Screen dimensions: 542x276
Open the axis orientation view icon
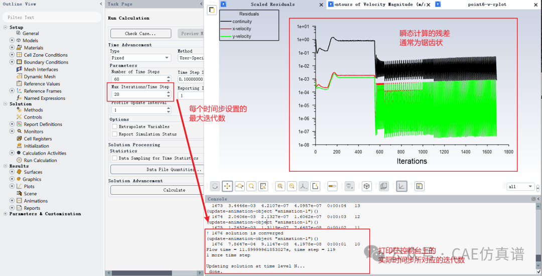[x=304, y=186]
